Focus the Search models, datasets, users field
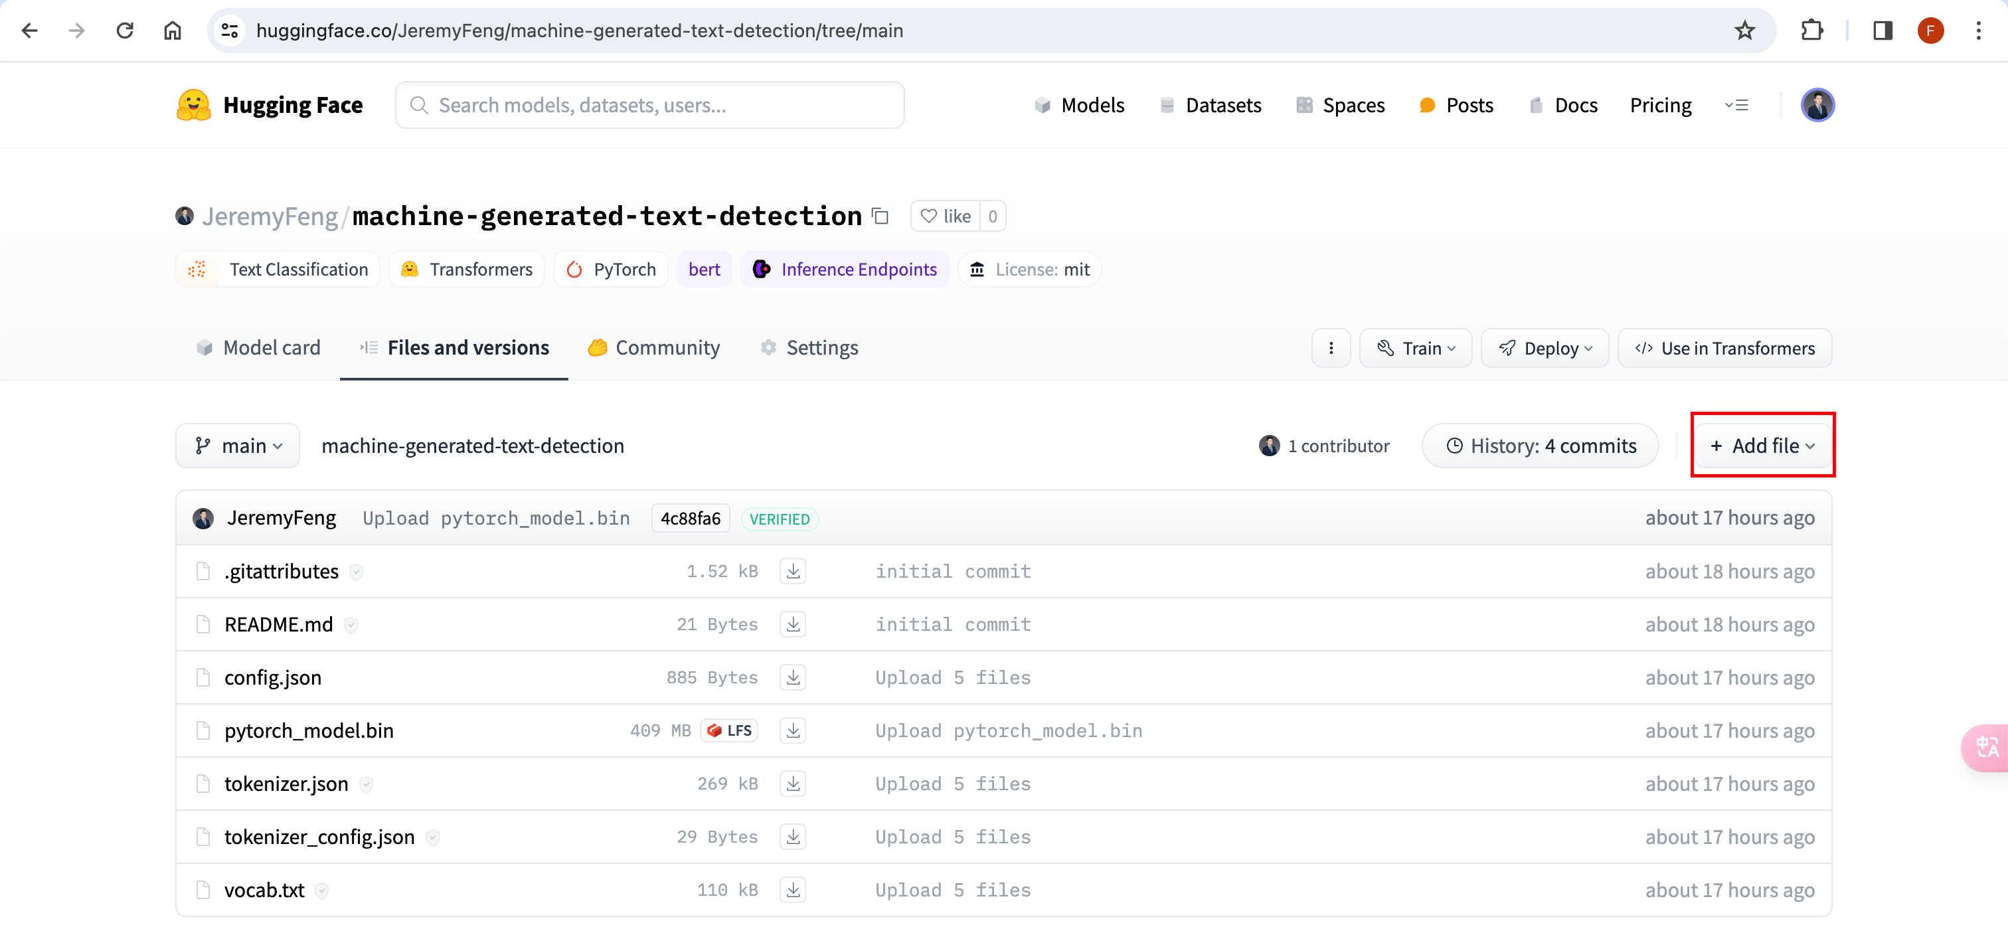This screenshot has height=931, width=2008. coord(649,106)
